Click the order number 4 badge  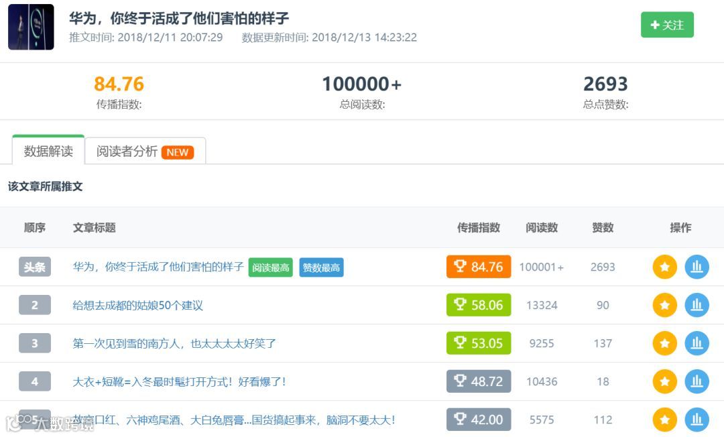coord(35,381)
